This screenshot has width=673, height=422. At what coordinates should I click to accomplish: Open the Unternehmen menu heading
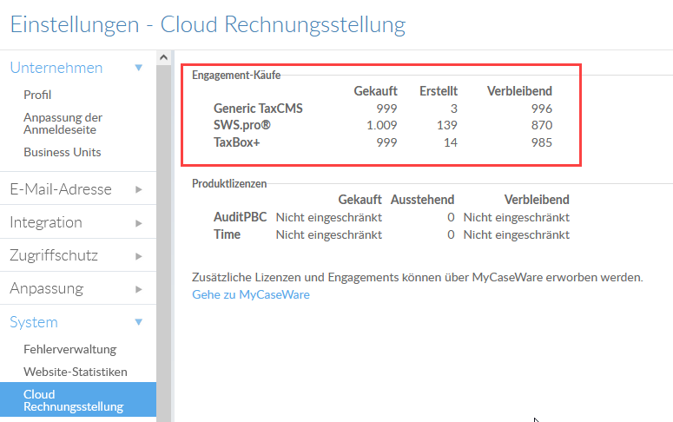[x=56, y=68]
